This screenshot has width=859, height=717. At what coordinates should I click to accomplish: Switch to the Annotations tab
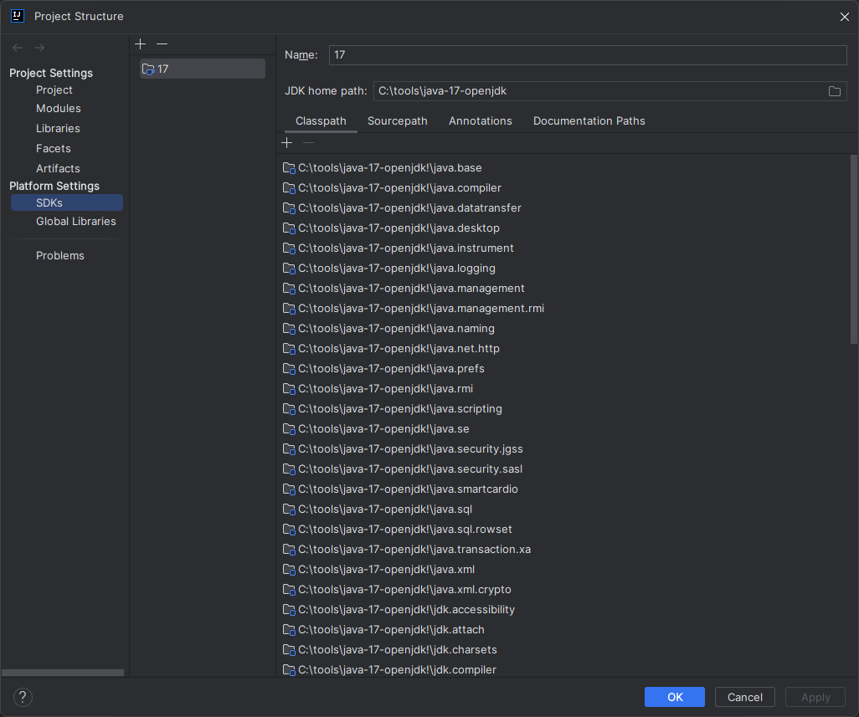click(481, 121)
